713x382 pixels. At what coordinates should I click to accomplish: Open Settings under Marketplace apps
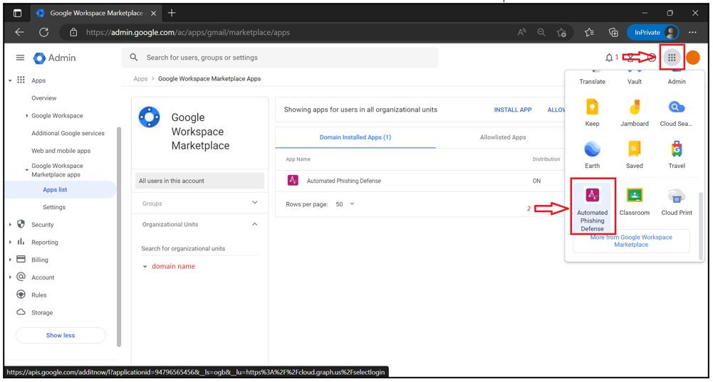point(54,207)
